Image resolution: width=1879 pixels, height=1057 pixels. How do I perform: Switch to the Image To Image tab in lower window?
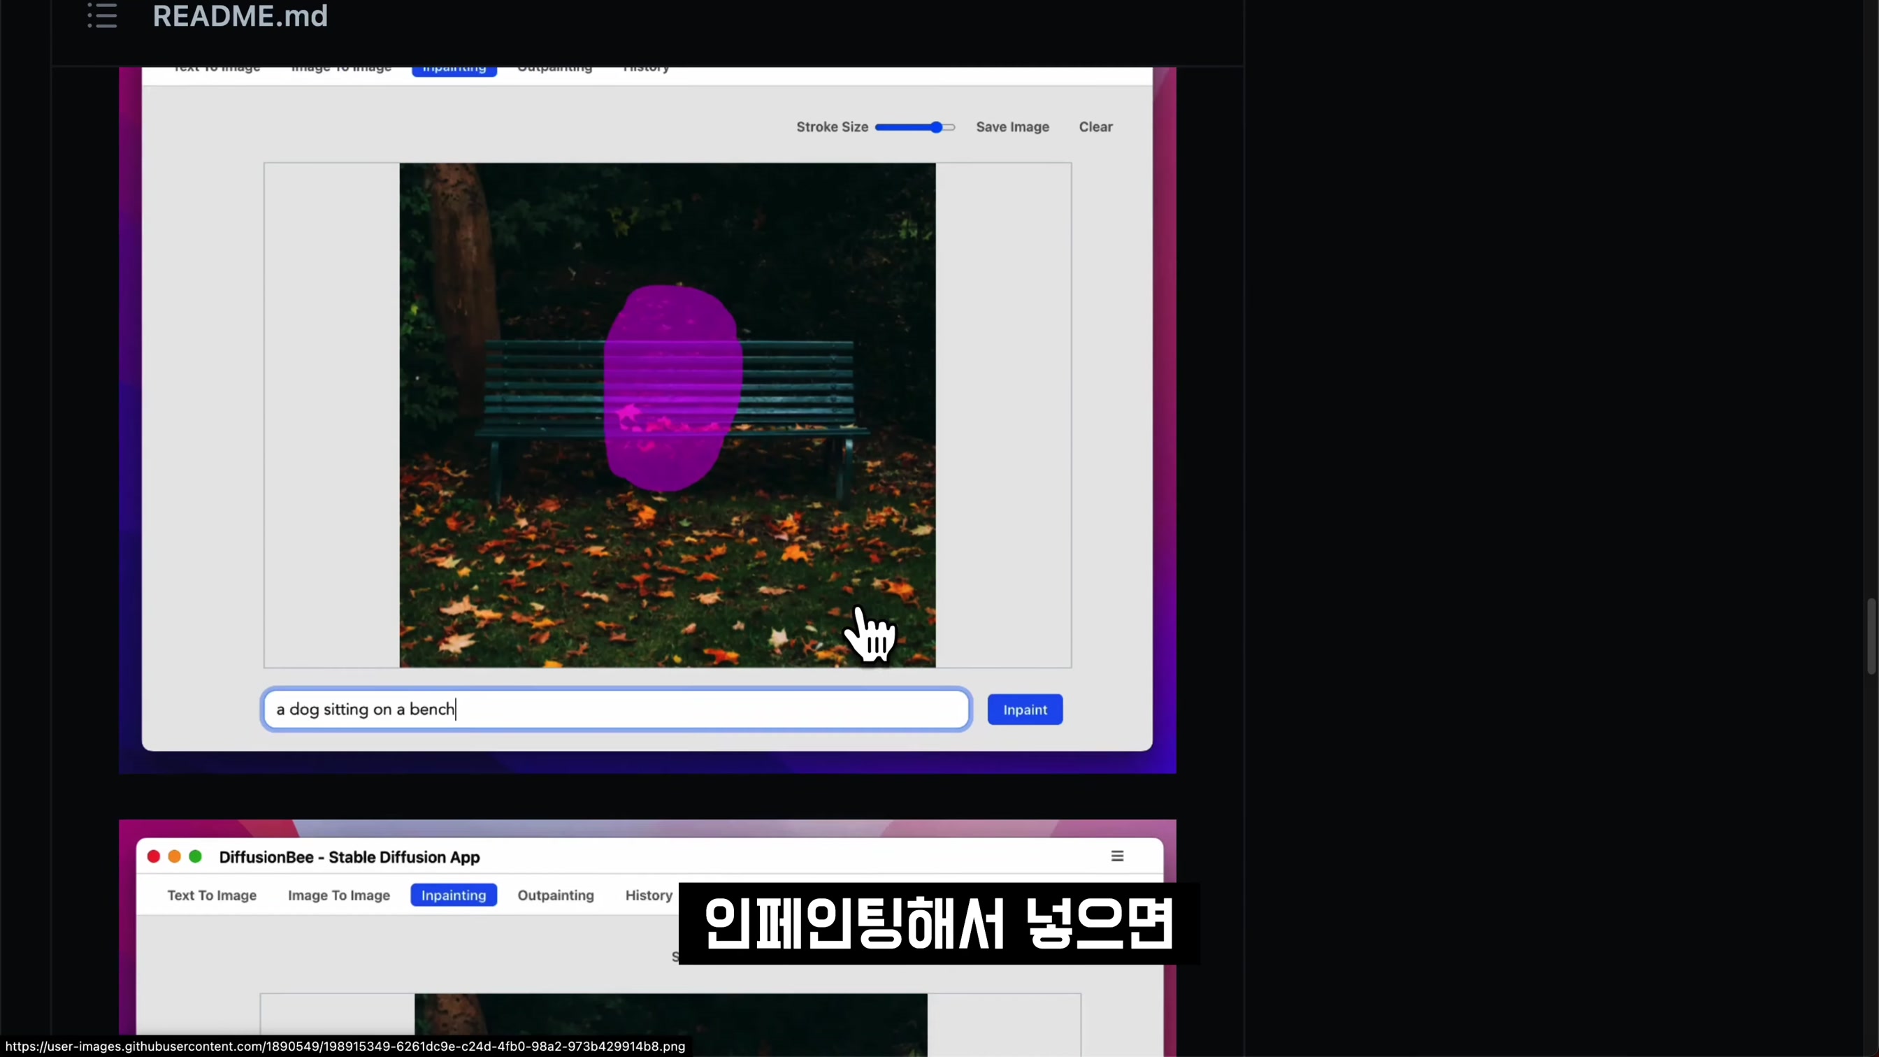pos(339,895)
